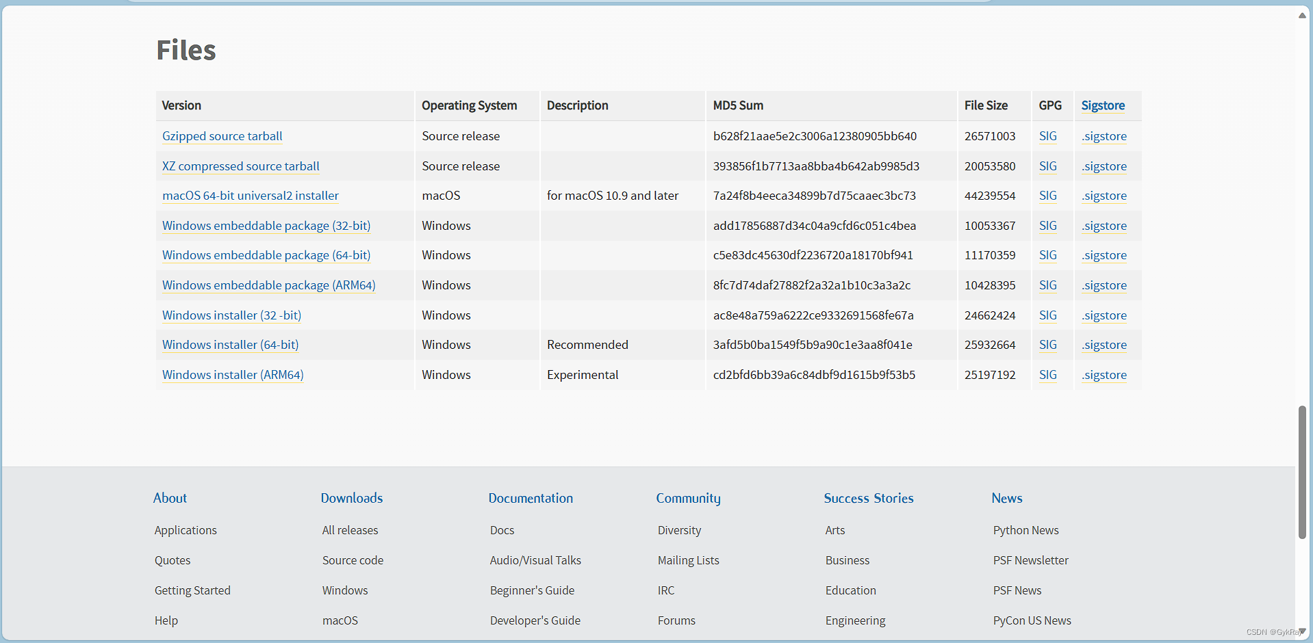
Task: Open IRC footer link
Action: click(666, 590)
